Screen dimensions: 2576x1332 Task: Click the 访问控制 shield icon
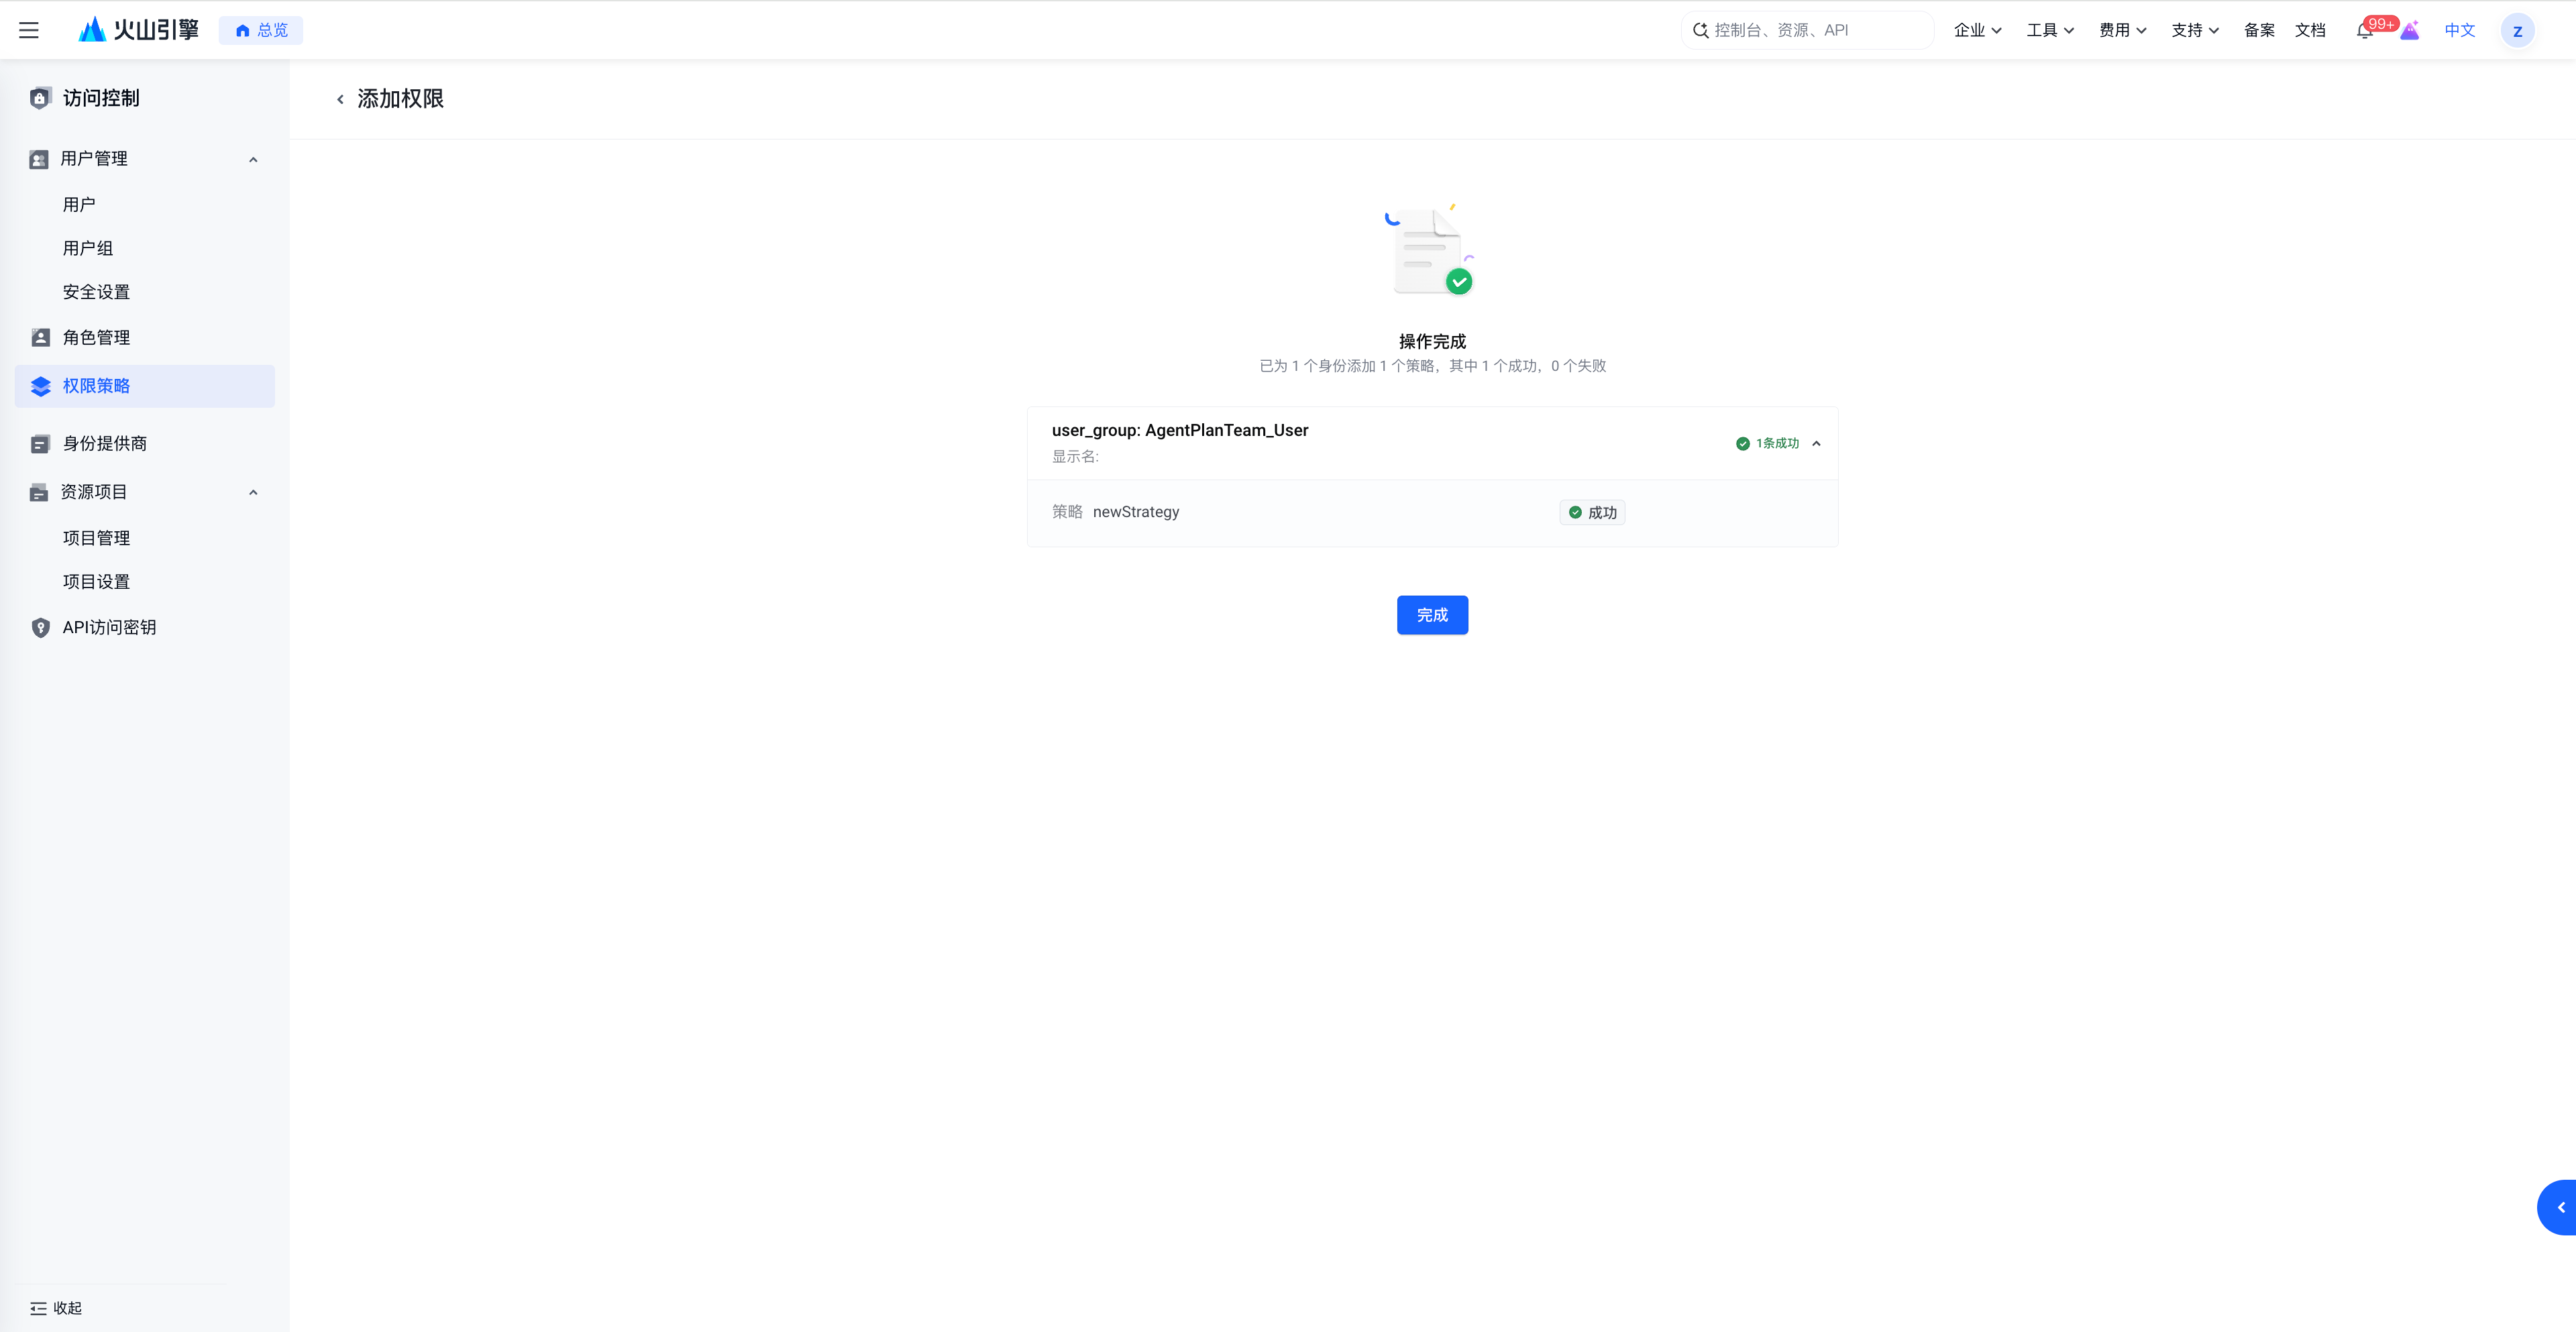click(40, 98)
